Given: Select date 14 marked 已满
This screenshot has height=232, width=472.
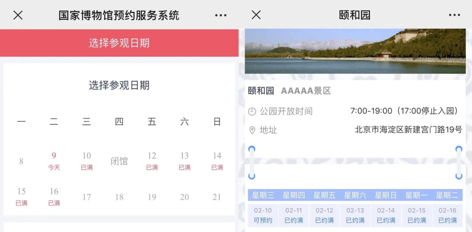Looking at the screenshot, I should (217, 161).
